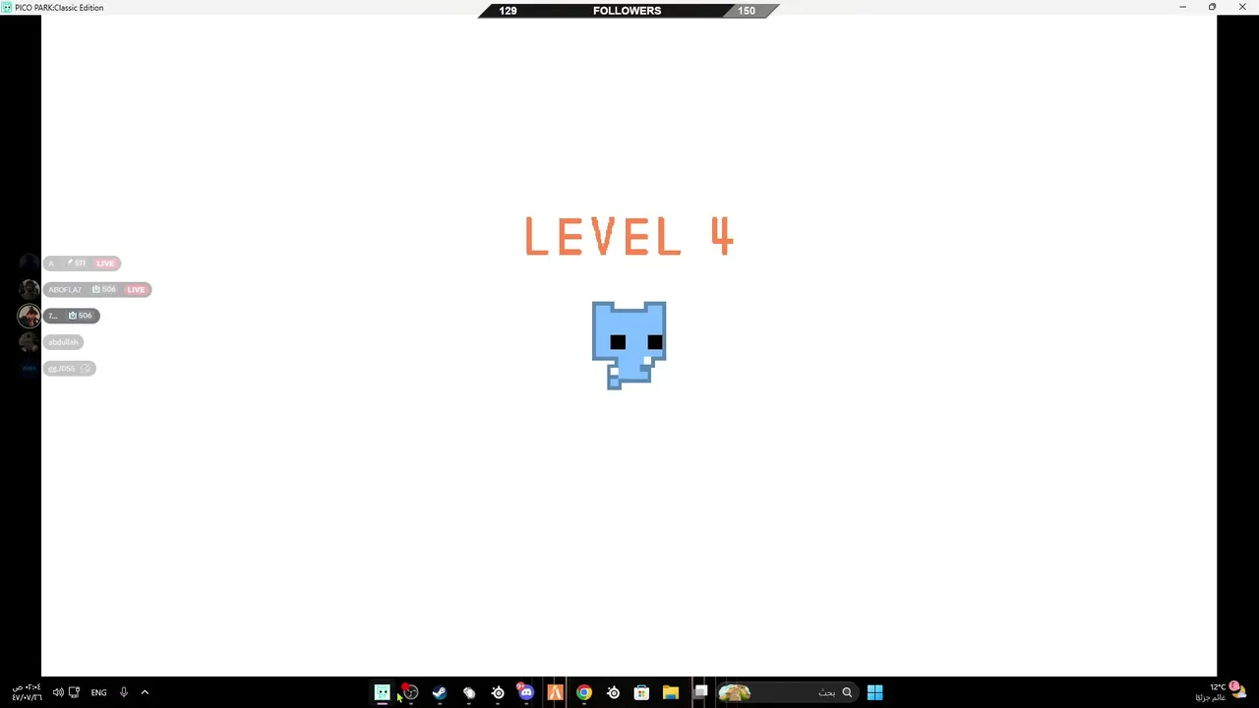Minimize the PICO PARK window
Image resolution: width=1259 pixels, height=708 pixels.
coord(1183,7)
